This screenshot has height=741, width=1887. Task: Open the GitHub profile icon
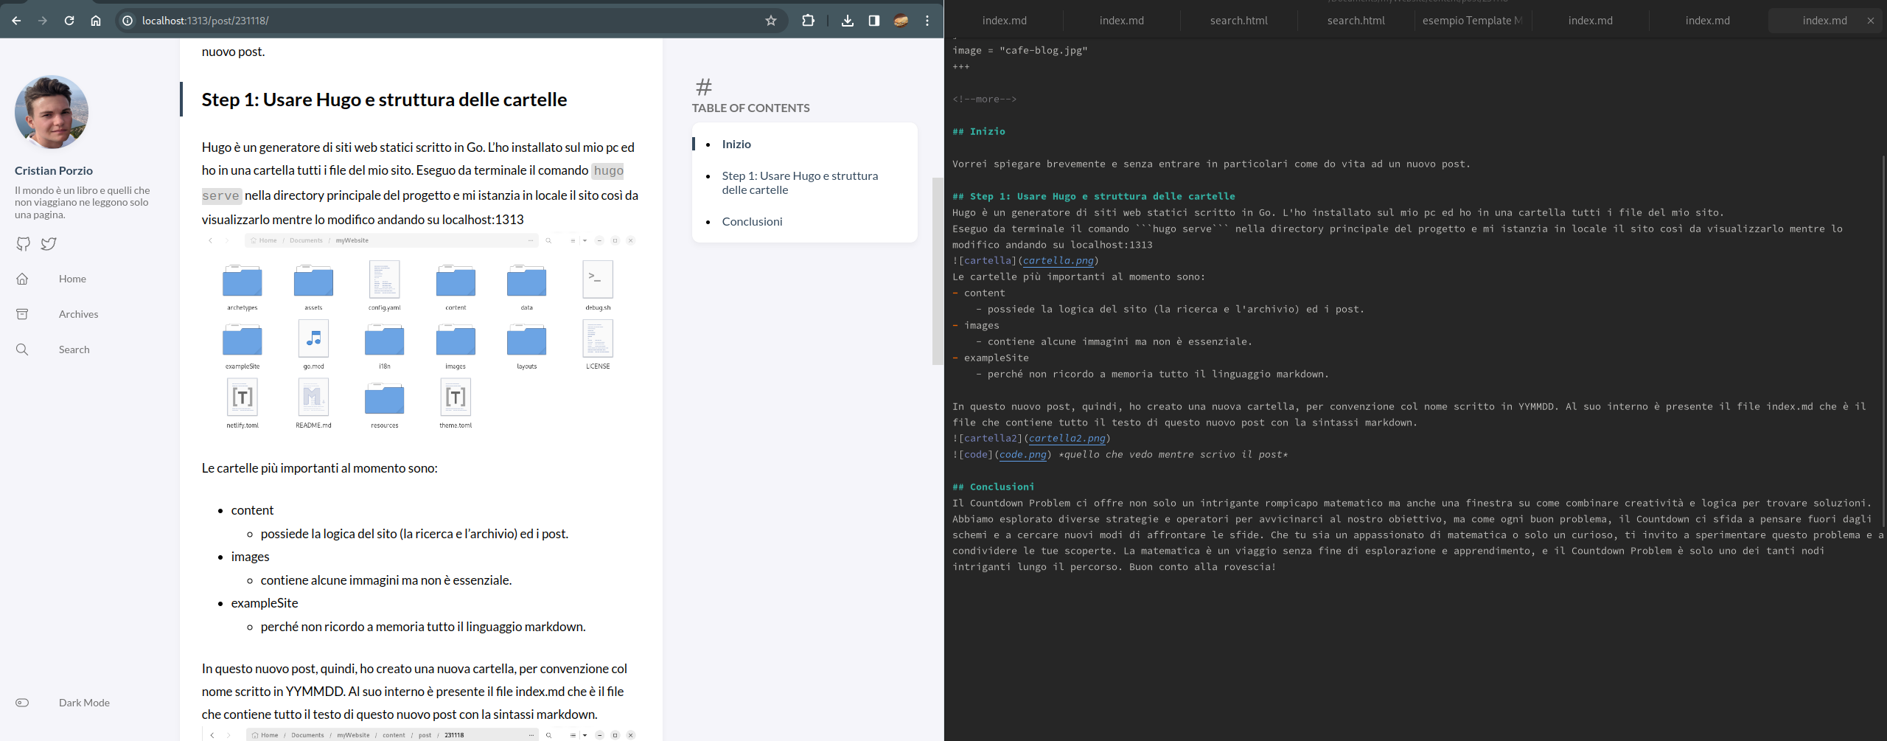pyautogui.click(x=24, y=244)
